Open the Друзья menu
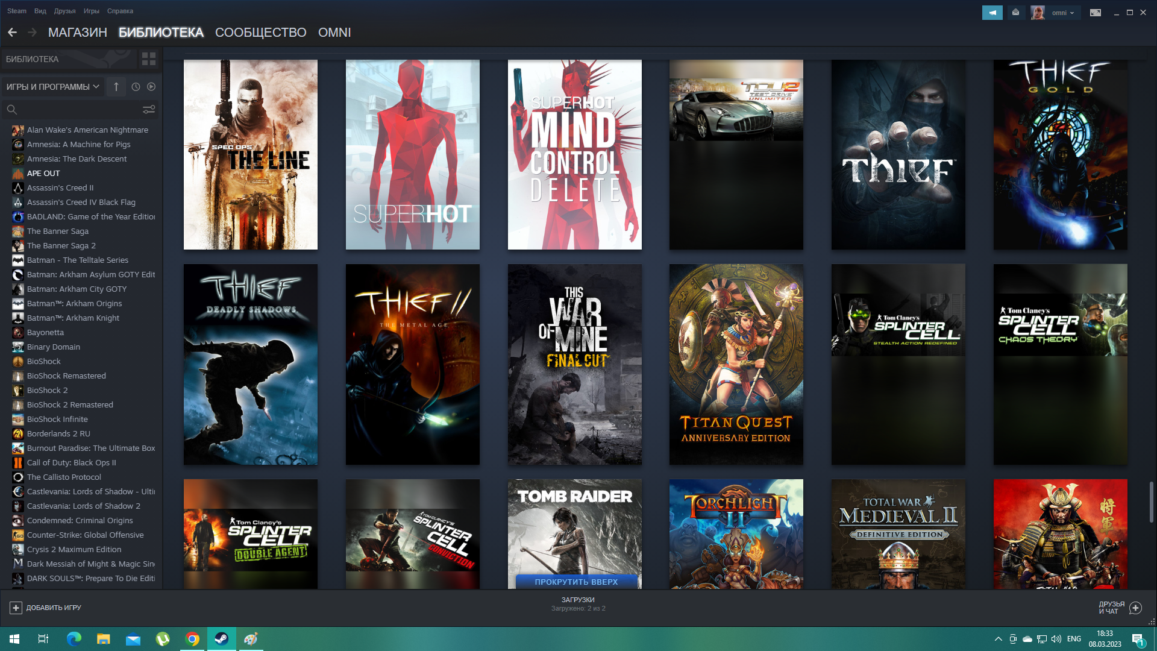 [64, 11]
